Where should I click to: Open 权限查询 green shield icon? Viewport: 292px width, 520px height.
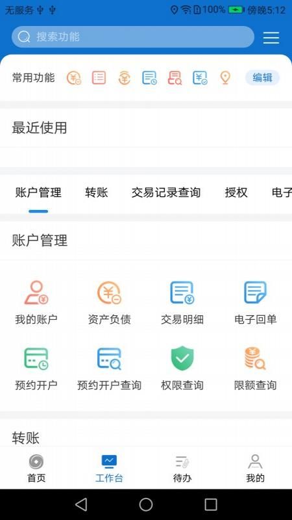click(x=182, y=358)
